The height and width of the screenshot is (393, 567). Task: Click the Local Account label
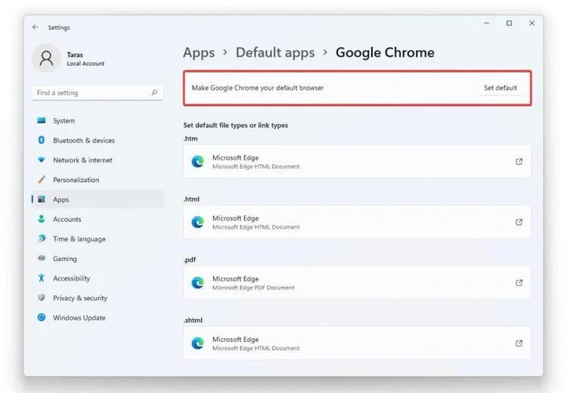pos(86,64)
